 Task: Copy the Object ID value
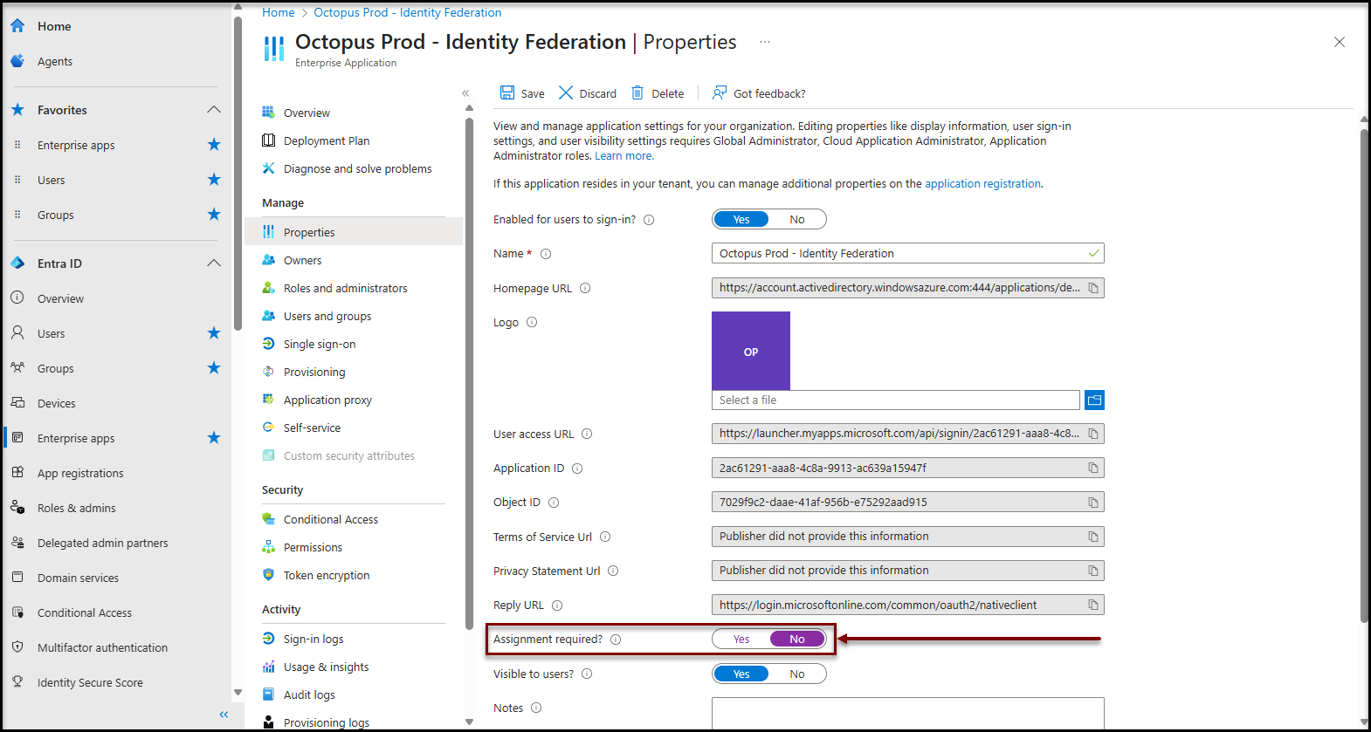pos(1092,503)
